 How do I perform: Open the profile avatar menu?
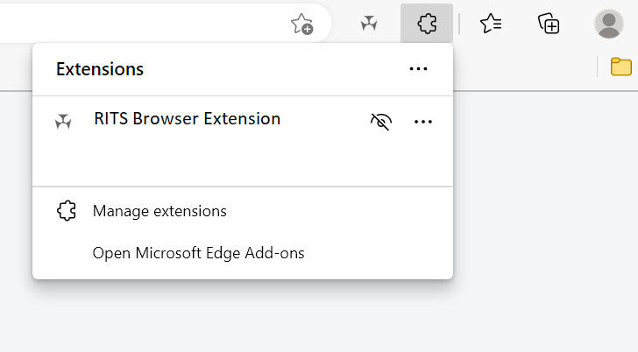pyautogui.click(x=608, y=24)
